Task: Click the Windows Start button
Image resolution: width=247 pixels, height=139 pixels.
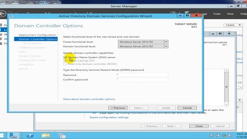Action: click(x=2, y=136)
